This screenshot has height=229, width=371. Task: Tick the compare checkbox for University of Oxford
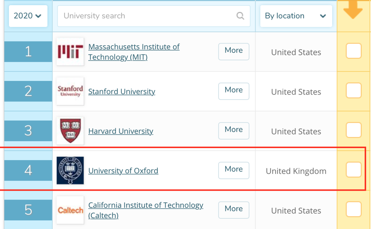353,170
